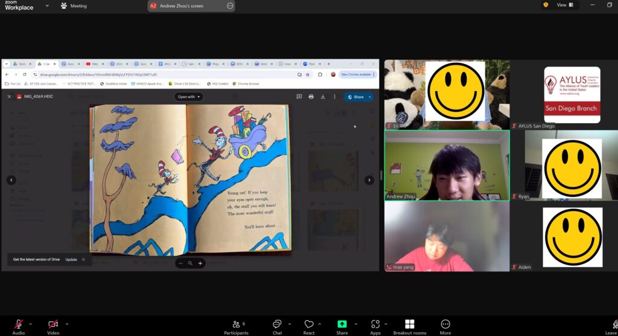The width and height of the screenshot is (618, 336).
Task: Zoom in with the plus button
Action: 200,263
